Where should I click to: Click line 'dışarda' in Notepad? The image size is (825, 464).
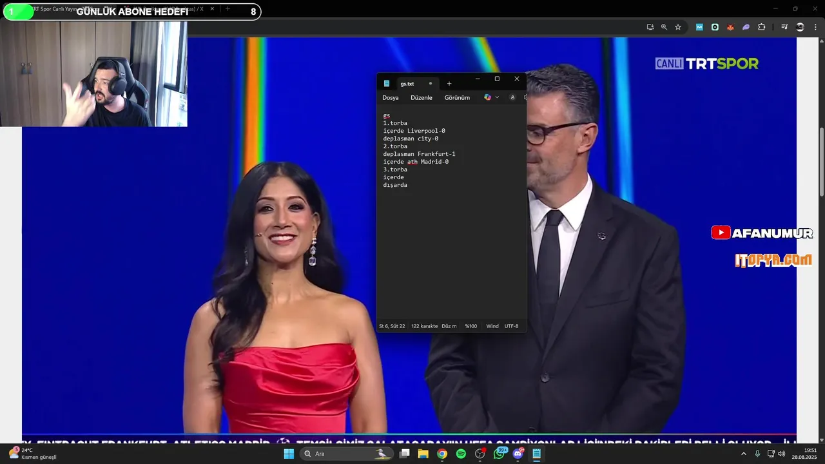pyautogui.click(x=395, y=185)
